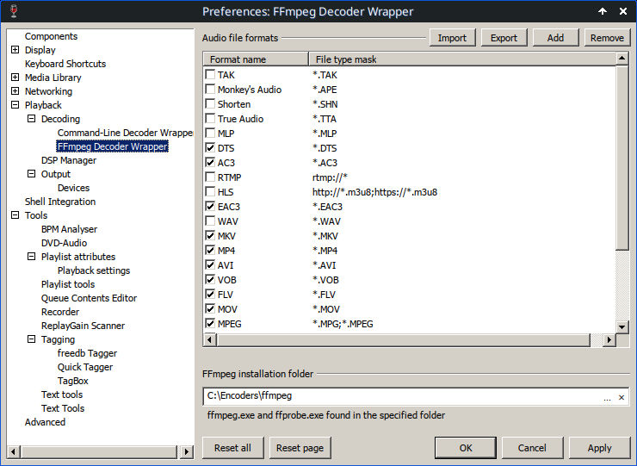Click the format list horizontal scrollbar
Viewport: 637px width, 466px height.
tap(403, 339)
